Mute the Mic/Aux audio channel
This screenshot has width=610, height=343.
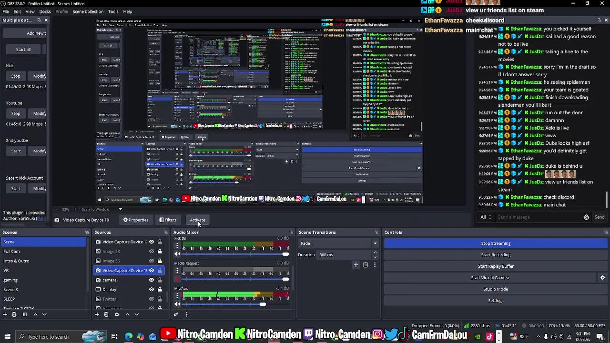tap(177, 304)
